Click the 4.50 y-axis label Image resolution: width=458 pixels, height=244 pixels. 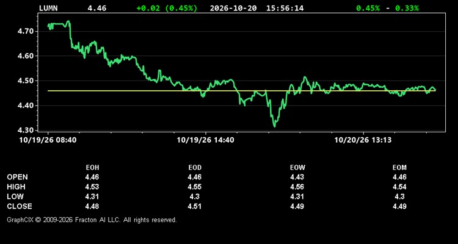pos(25,81)
